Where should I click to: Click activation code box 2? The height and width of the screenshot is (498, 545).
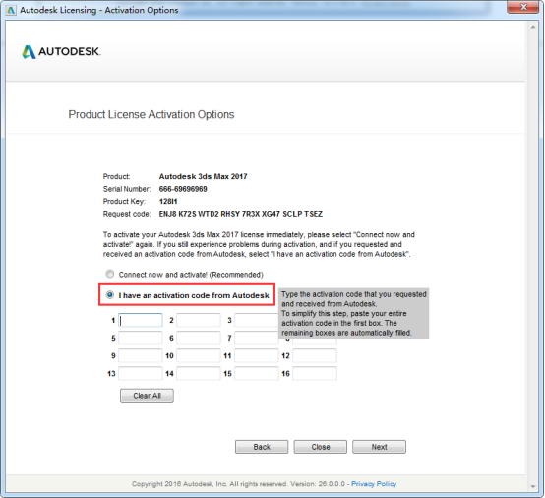pos(199,320)
